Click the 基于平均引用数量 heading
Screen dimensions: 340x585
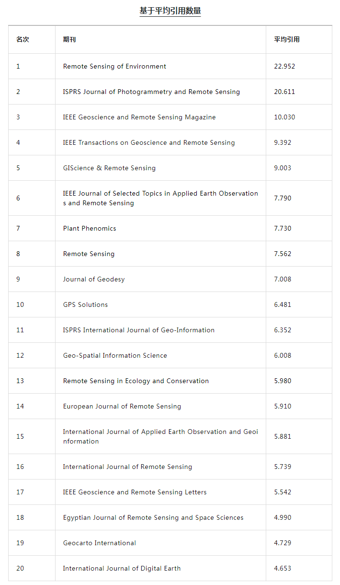(x=170, y=11)
